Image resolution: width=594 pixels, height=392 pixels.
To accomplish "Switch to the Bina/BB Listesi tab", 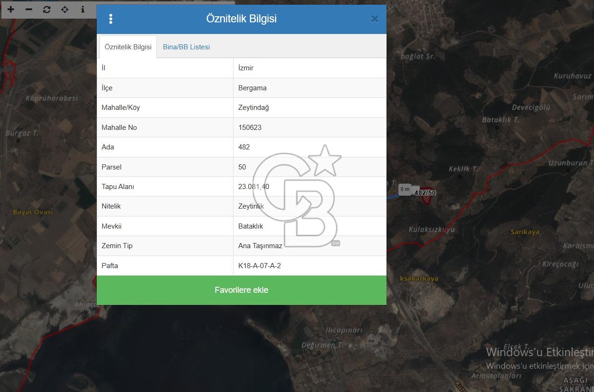I will click(x=187, y=47).
